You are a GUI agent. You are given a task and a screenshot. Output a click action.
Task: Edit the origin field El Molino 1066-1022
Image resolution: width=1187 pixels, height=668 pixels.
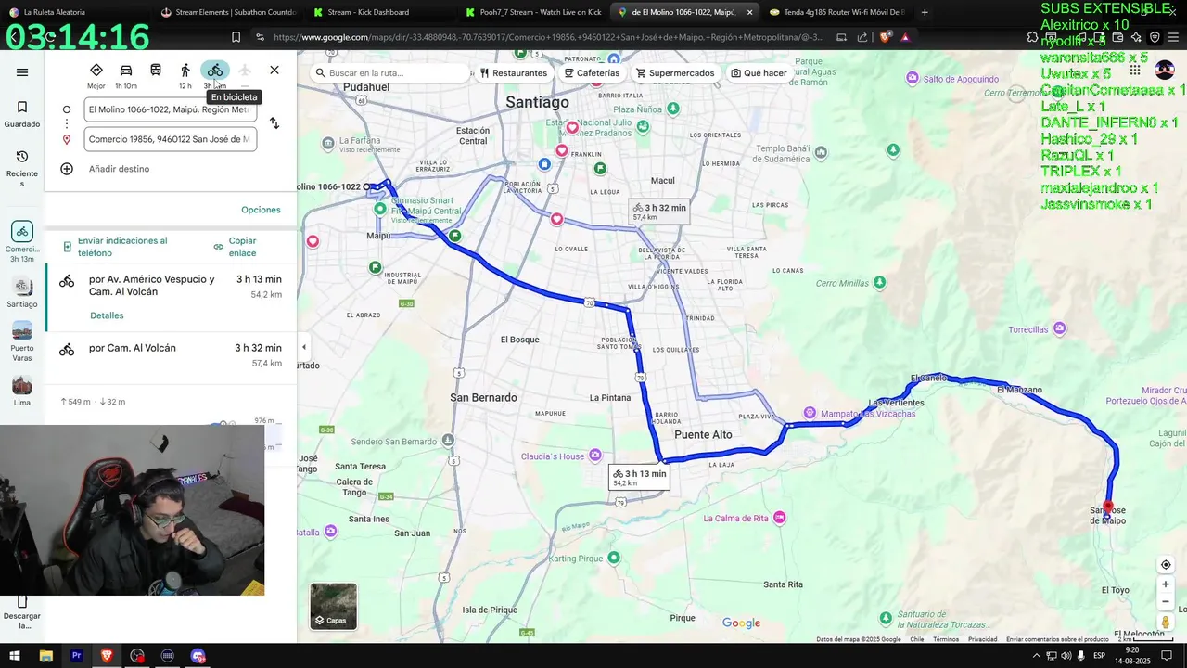pos(170,109)
